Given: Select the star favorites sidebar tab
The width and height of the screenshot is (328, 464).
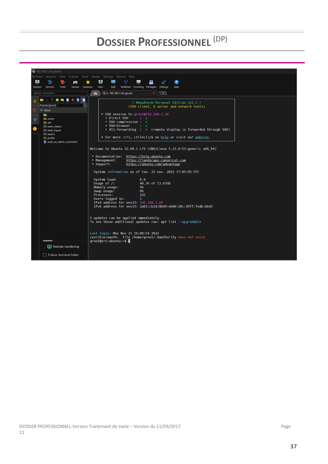Looking at the screenshot, I should click(35, 101).
